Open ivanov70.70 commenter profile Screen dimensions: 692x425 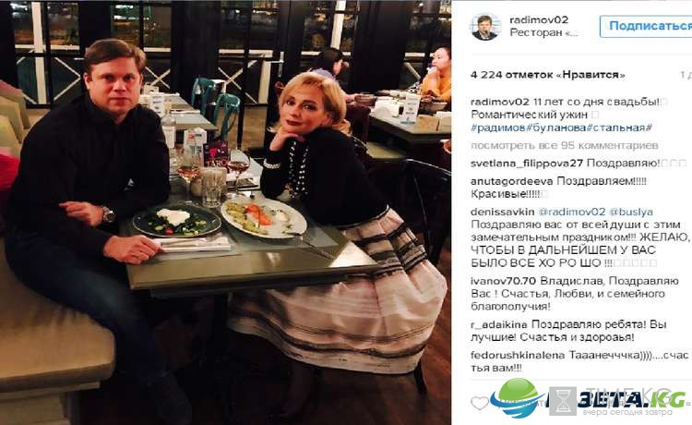click(503, 281)
